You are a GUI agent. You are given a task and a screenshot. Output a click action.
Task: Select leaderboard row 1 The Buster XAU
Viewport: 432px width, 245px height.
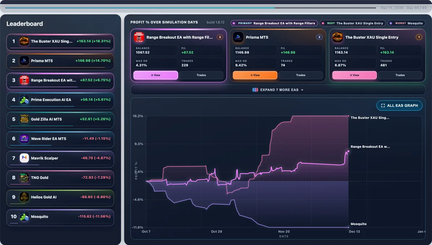[x=60, y=42]
